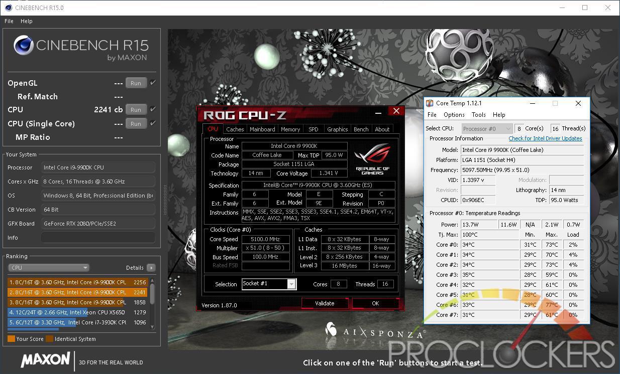Switch to the Mainboard tab in CPU-Z
Viewport: 620px width, 374px height.
262,129
